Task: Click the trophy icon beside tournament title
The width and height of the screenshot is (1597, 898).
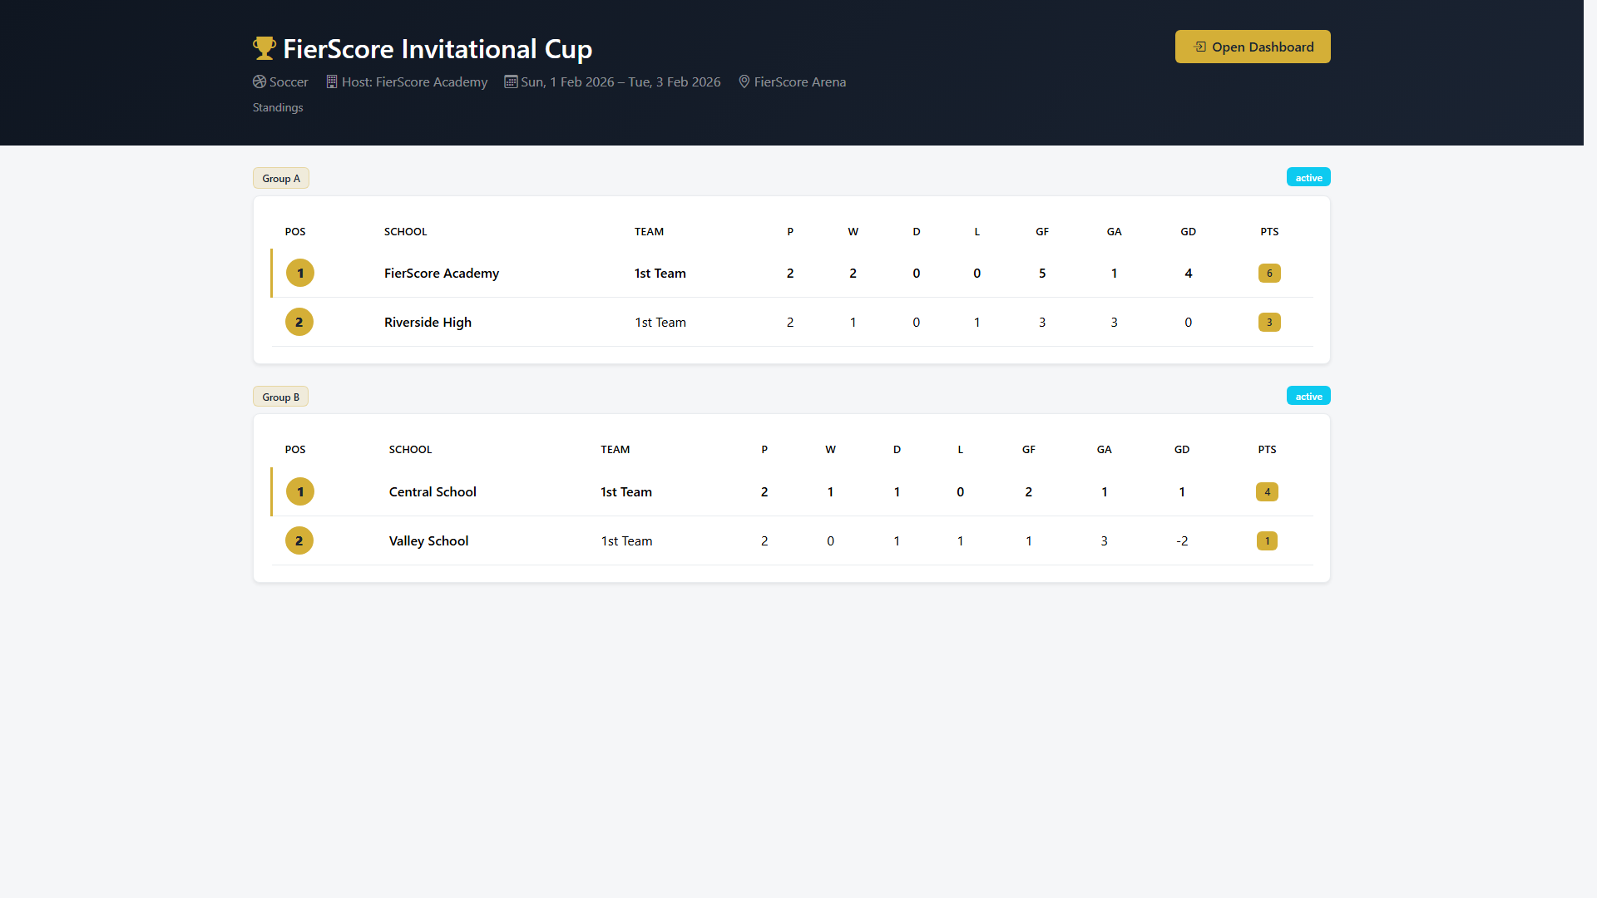Action: [264, 48]
